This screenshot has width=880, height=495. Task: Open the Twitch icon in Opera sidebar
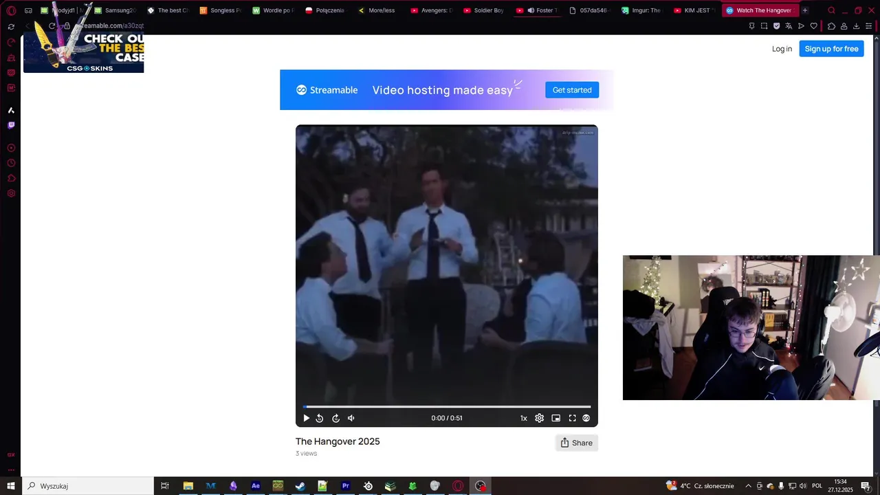(x=11, y=125)
